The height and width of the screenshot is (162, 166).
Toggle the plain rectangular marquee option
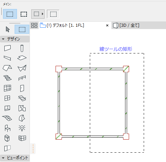click(53, 14)
